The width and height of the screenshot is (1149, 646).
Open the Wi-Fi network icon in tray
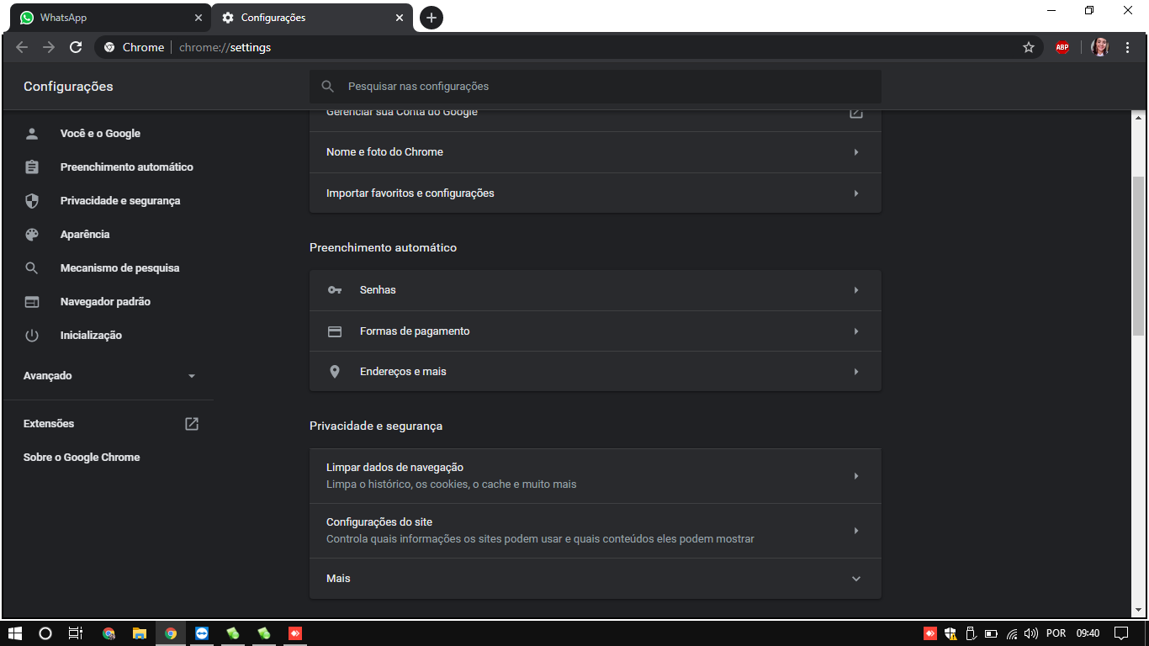click(1012, 633)
